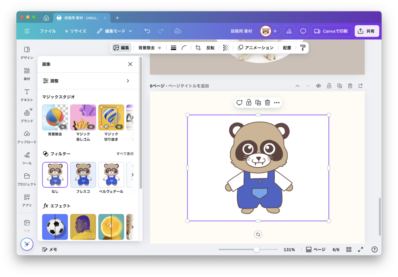Screen dimensions: 398x277
Task: Click the 共有 button
Action: (367, 31)
